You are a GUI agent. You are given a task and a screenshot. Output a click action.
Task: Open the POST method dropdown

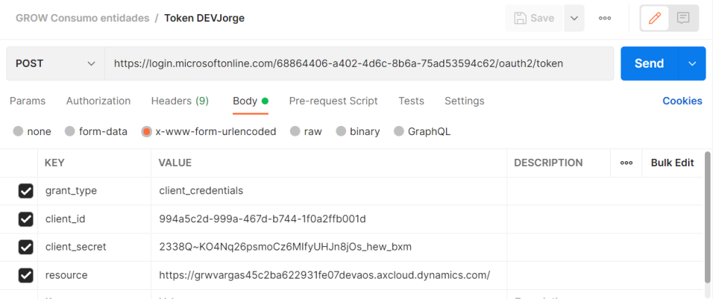coord(56,63)
